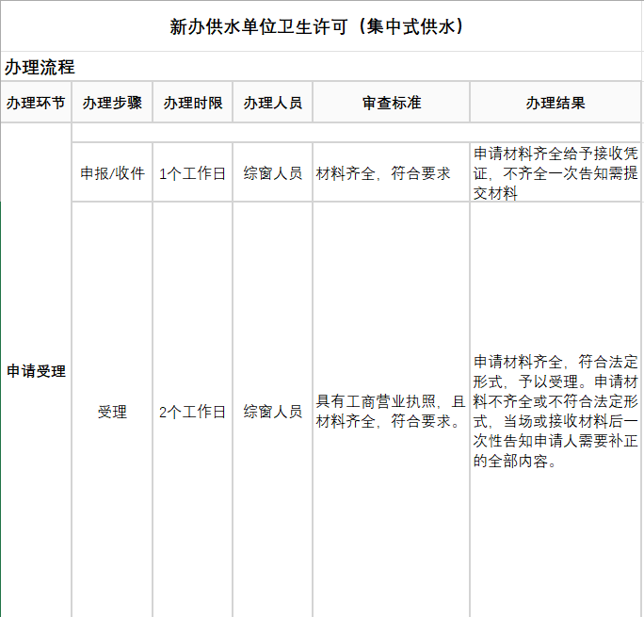Click the 办理环节 column header

pos(36,103)
